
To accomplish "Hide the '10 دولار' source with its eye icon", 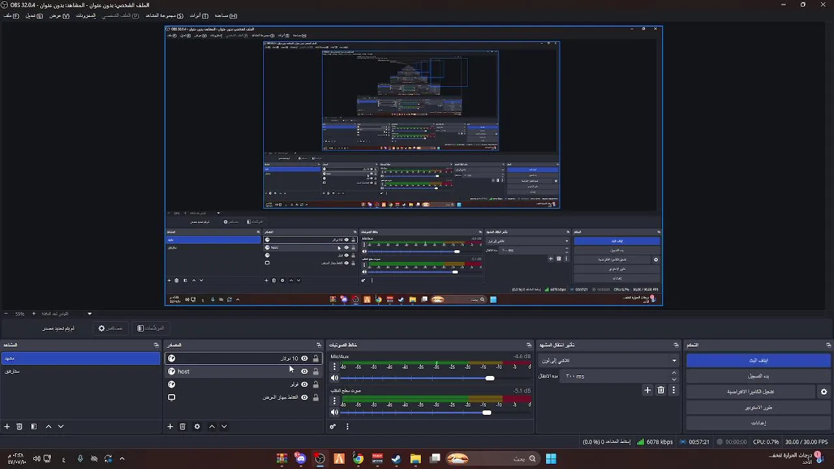I will 304,358.
